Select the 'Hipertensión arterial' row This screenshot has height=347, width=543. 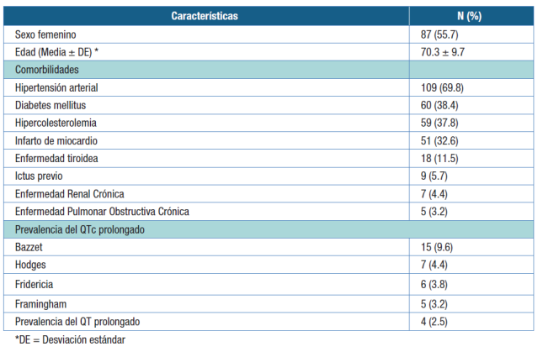[x=58, y=87]
